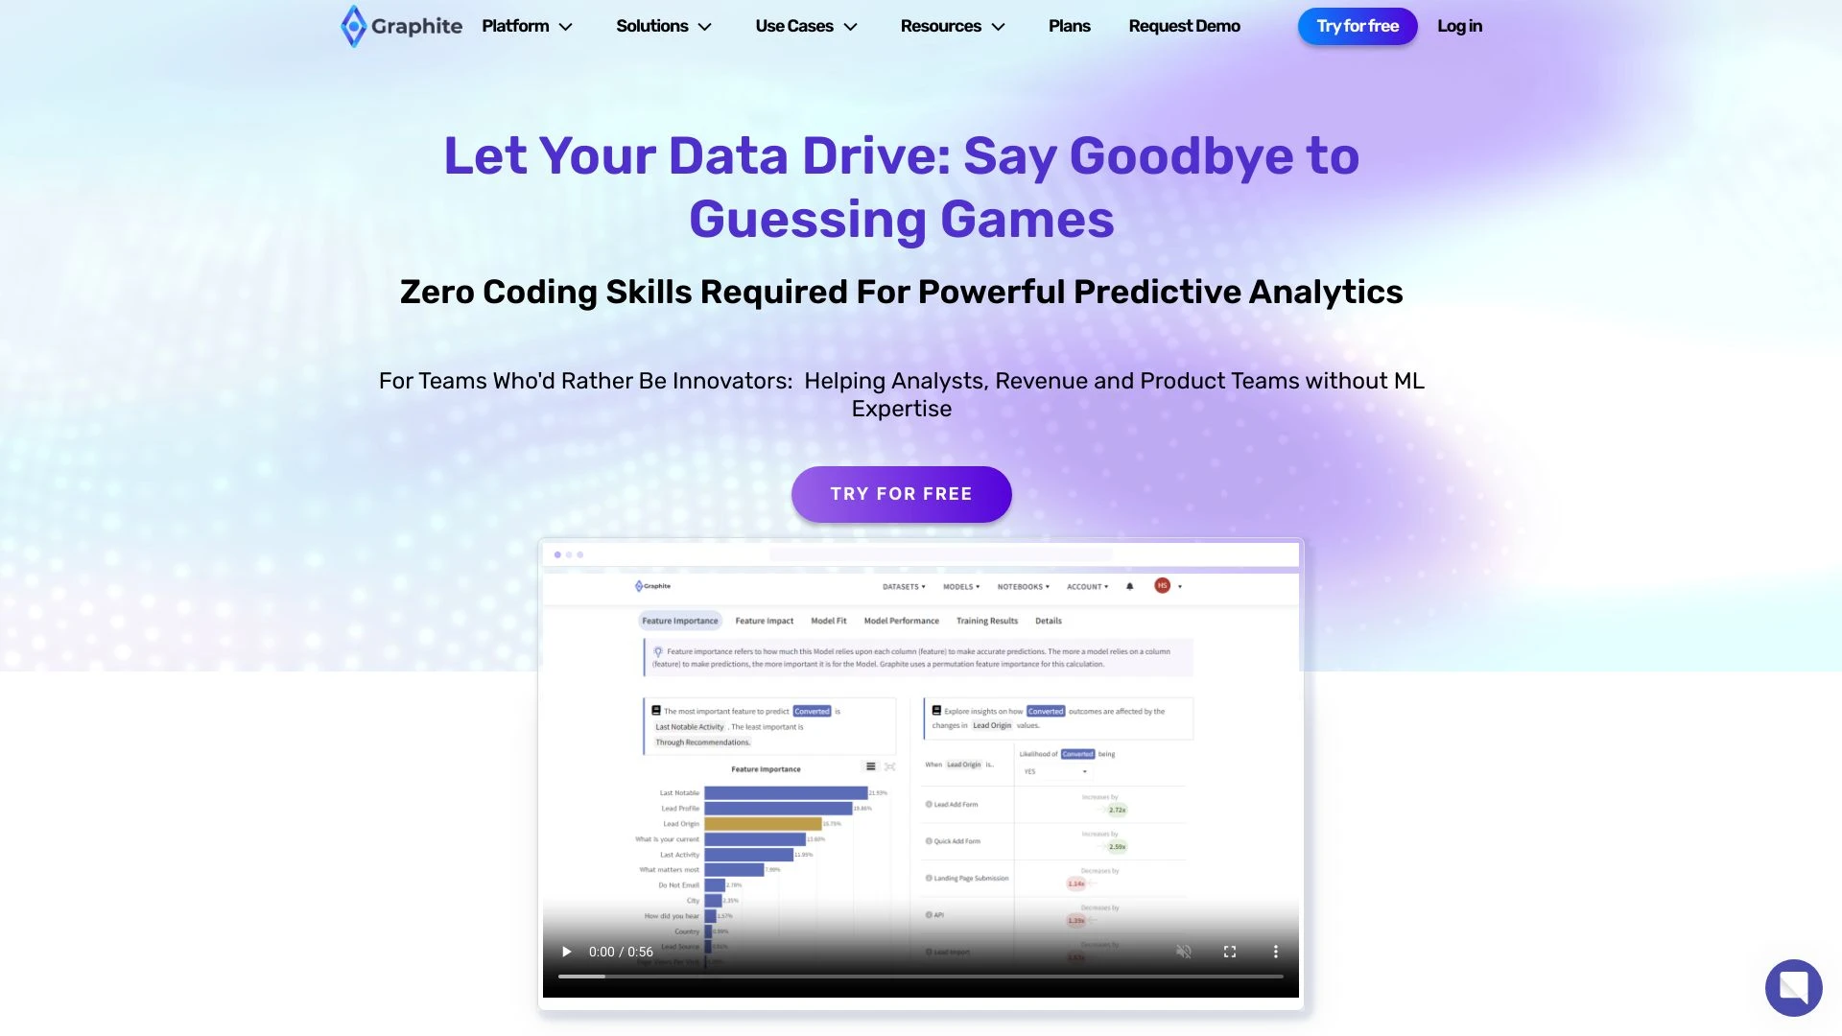Click the mute button on the video

coord(1184,952)
